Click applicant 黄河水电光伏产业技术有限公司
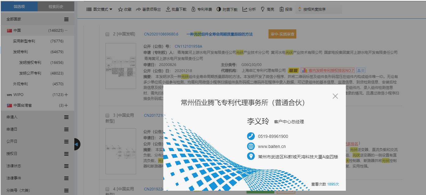Screen dimensions: 426x195 pyautogui.click(x=297, y=53)
